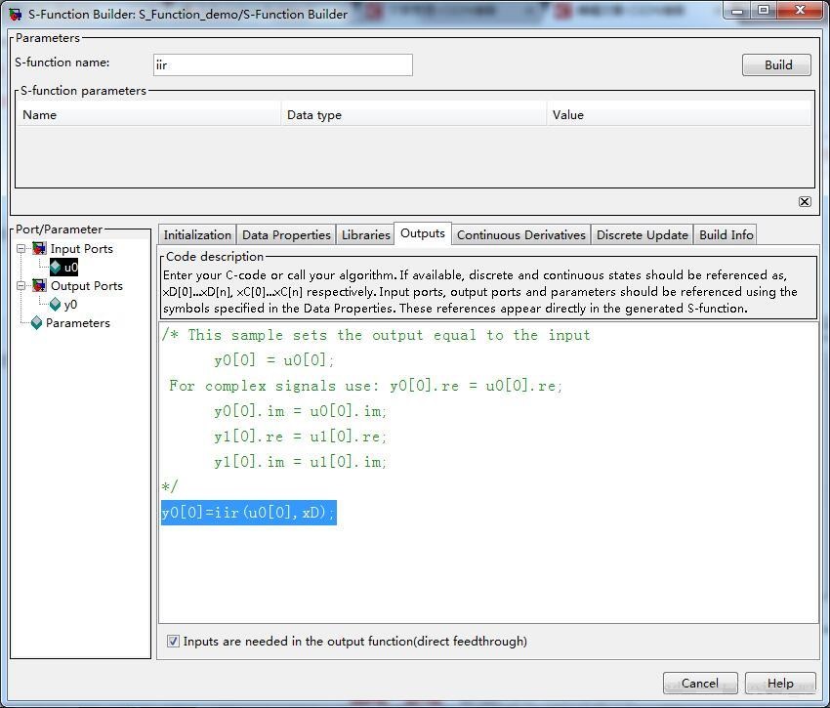This screenshot has width=830, height=708.
Task: Click the y0 port diamond icon
Action: 55,304
